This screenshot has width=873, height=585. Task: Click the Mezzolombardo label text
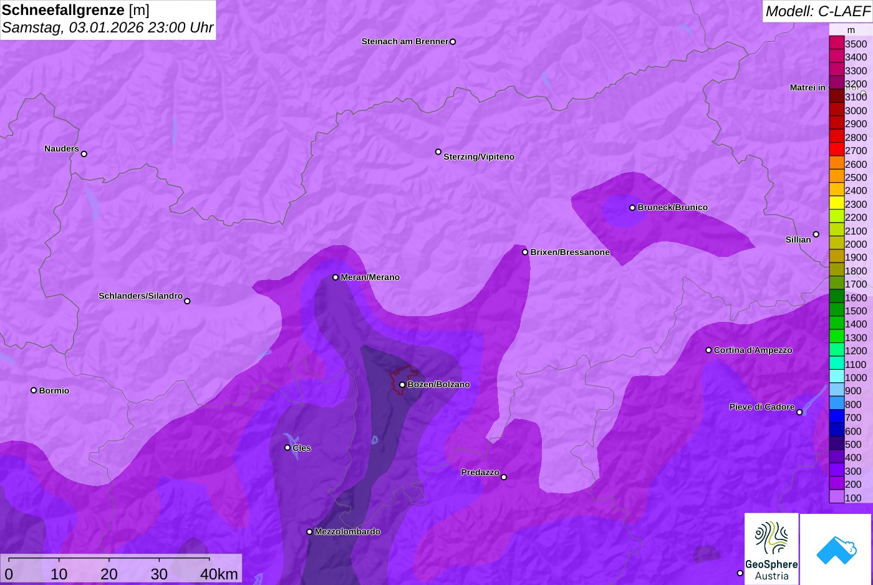(x=347, y=531)
